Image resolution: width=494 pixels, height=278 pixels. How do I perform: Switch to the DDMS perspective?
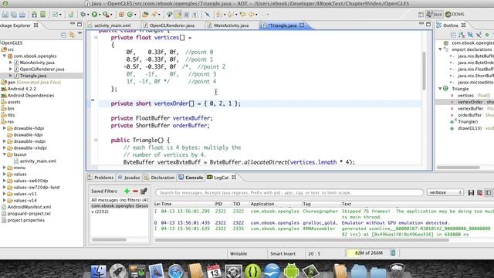point(455,15)
